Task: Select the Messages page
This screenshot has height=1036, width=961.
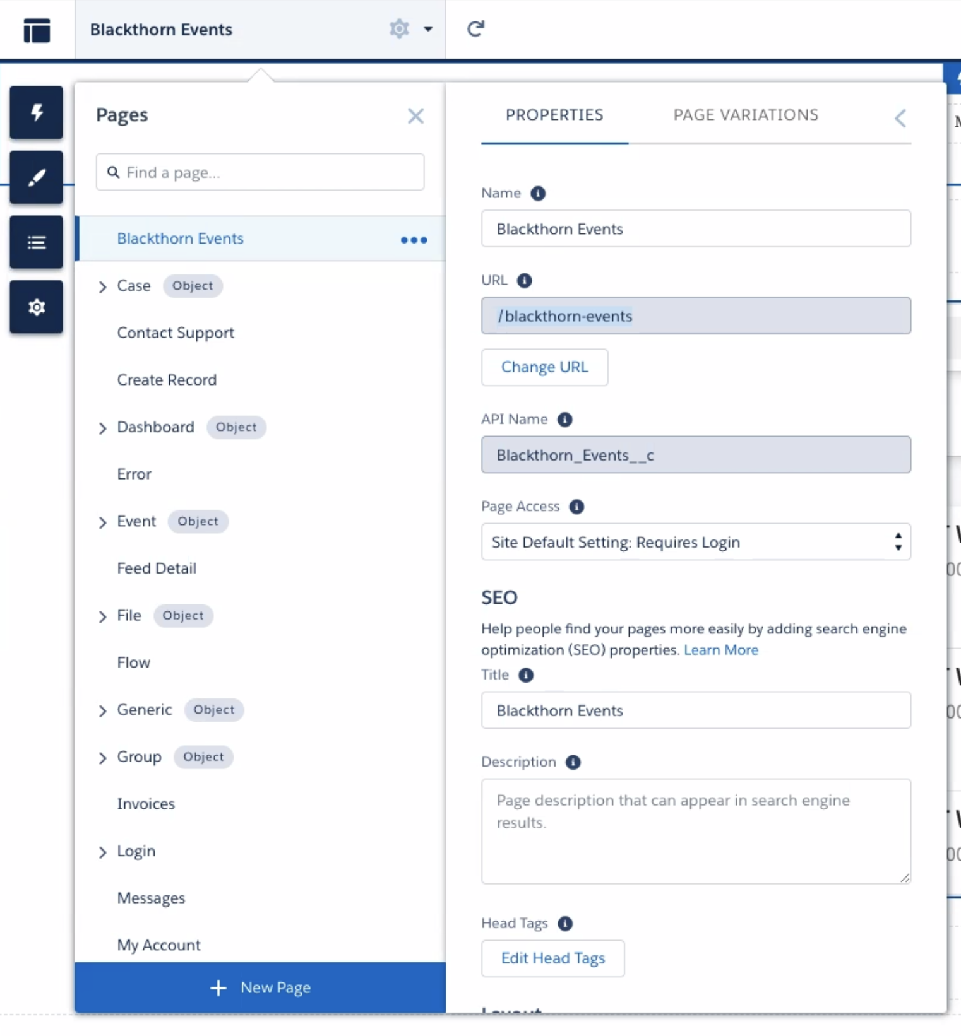Action: tap(151, 898)
